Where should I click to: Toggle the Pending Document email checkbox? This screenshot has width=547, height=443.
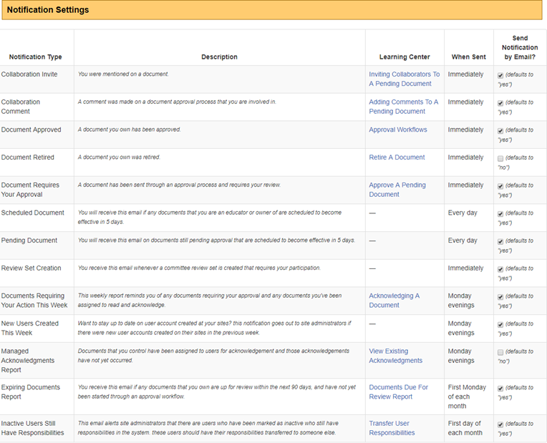(500, 242)
